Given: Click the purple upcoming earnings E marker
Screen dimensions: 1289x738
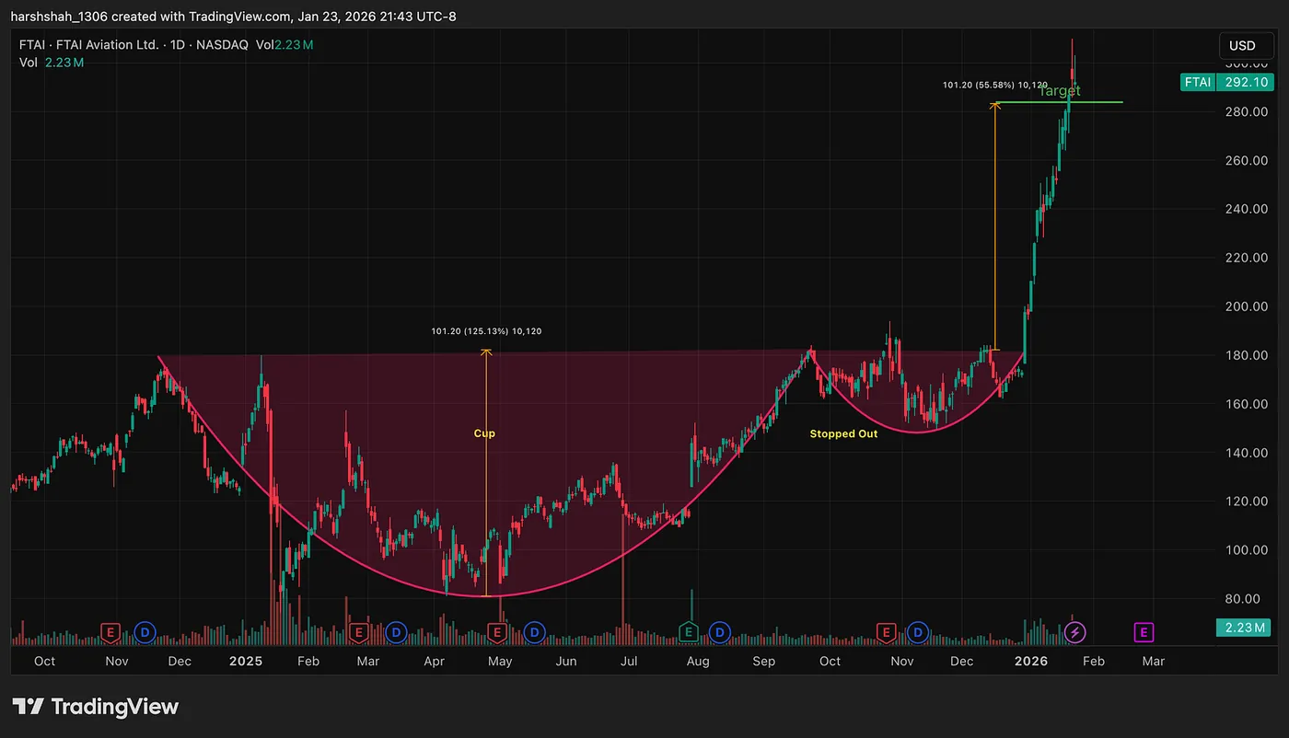Looking at the screenshot, I should coord(1144,632).
